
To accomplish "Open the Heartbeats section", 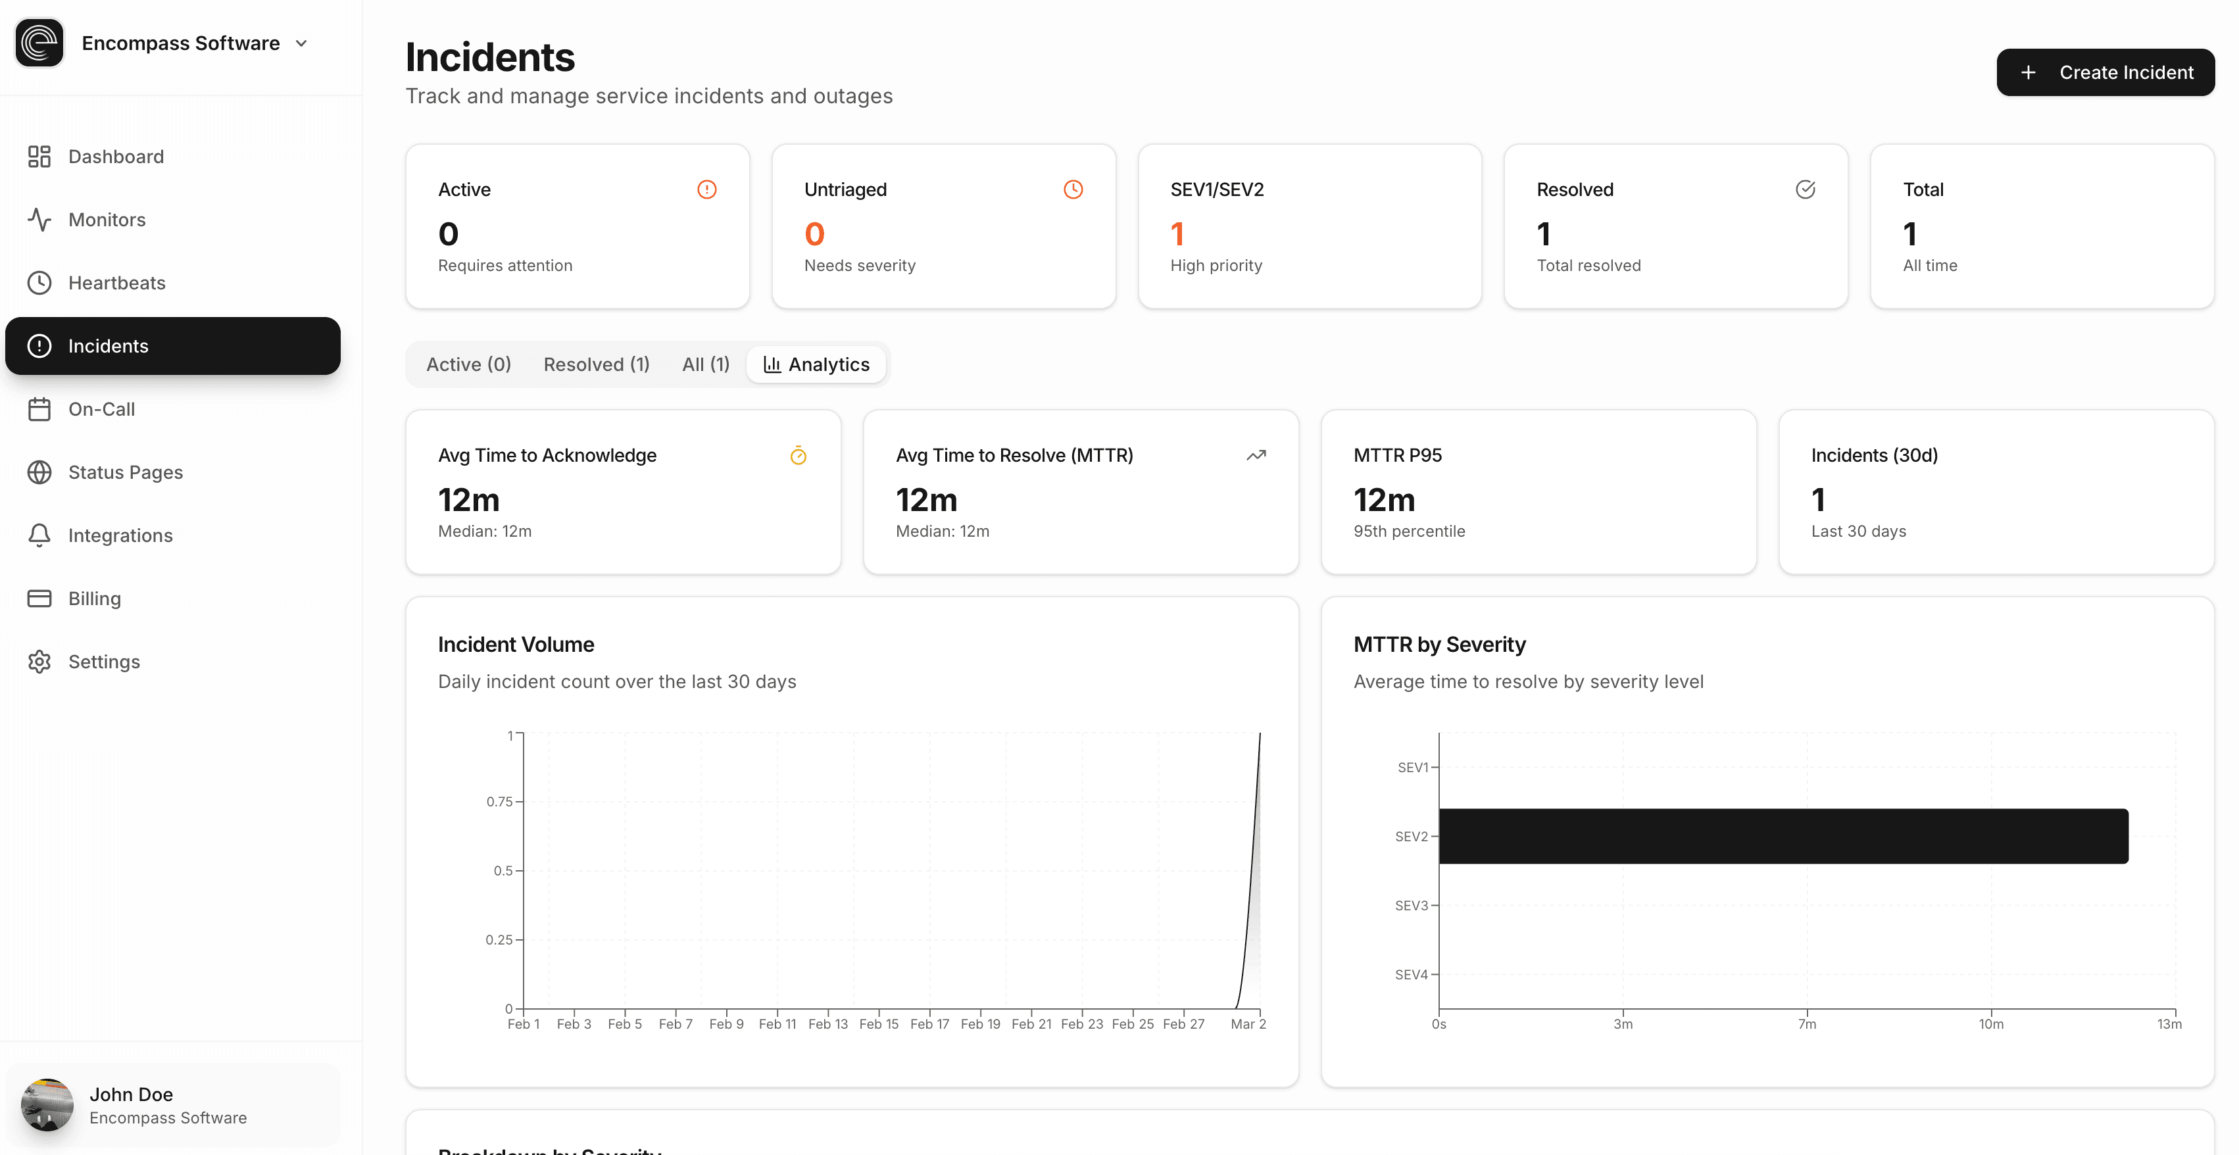I will (x=117, y=282).
